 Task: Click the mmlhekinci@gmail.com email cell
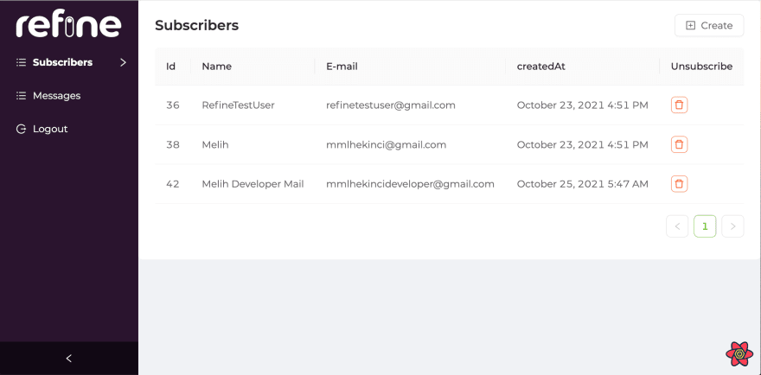click(387, 144)
